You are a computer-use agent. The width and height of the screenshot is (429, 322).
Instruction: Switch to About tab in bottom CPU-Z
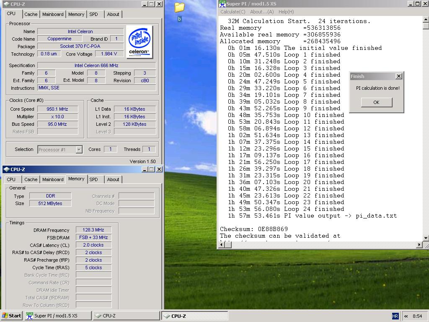[113, 179]
